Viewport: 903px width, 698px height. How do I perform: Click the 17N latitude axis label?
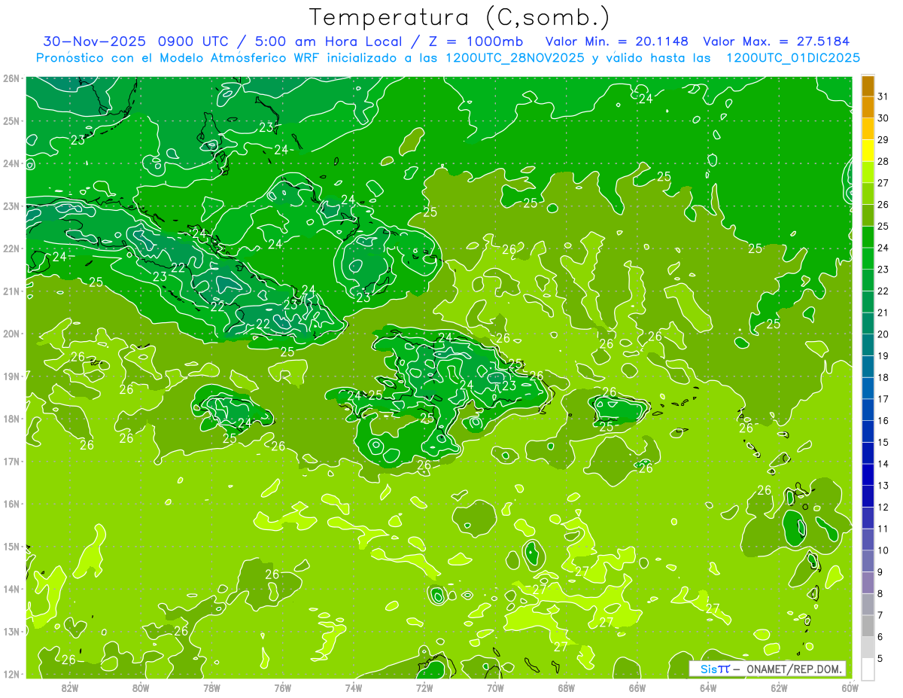[x=11, y=461]
